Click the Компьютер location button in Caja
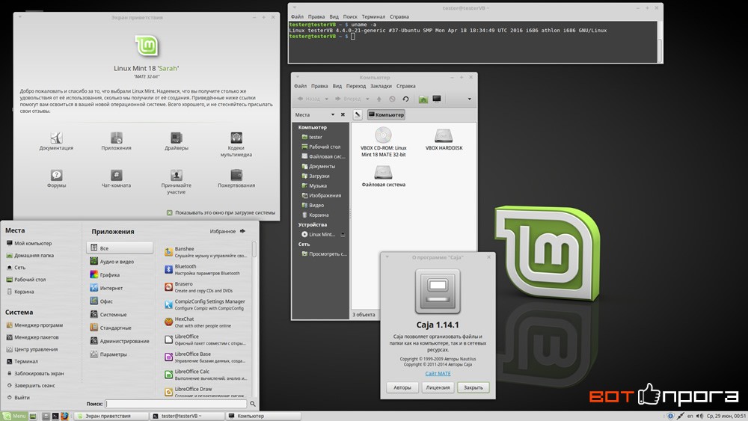Viewport: 748px width, 421px height. pyautogui.click(x=386, y=115)
